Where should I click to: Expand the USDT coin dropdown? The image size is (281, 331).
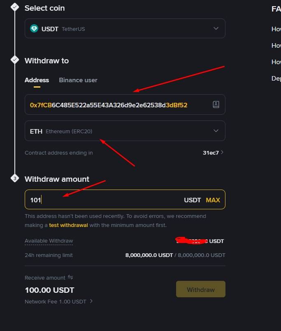click(x=216, y=28)
